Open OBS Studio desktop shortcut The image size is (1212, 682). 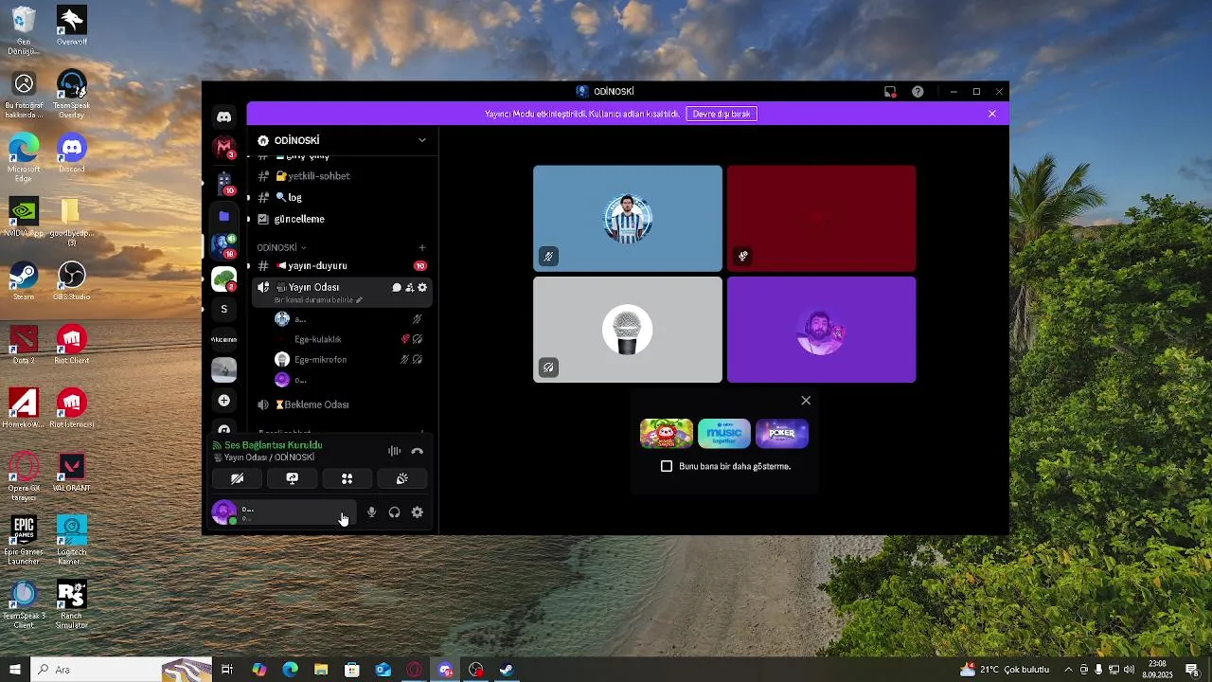click(71, 280)
